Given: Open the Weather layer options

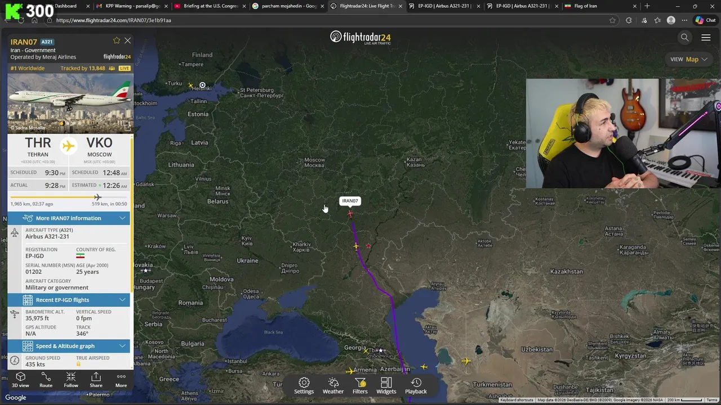Looking at the screenshot, I should pos(333,386).
